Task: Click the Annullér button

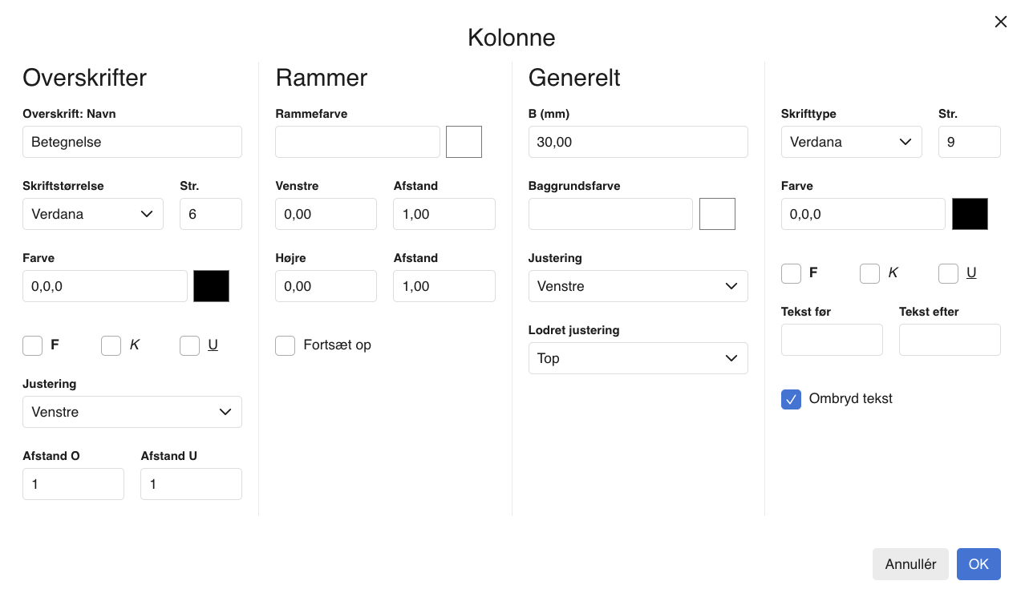Action: (x=910, y=564)
